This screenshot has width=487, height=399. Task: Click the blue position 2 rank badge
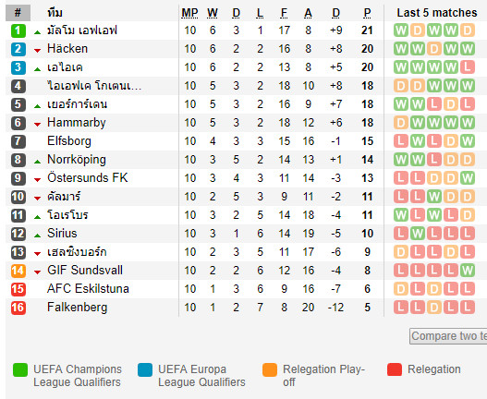click(18, 49)
